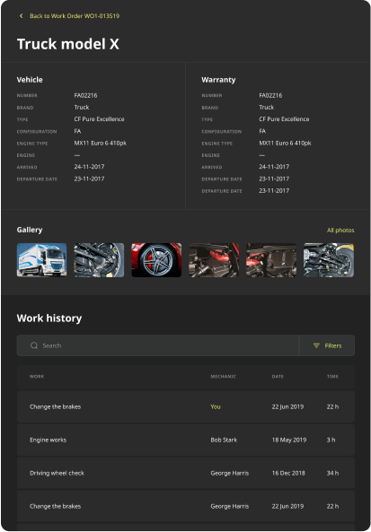Click the Filters lines icon
The height and width of the screenshot is (532, 371).
click(316, 345)
